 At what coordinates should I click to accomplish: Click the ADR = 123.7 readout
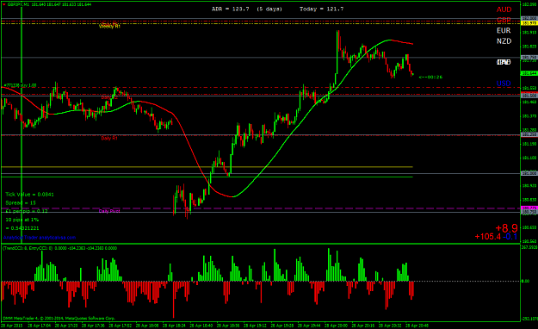[x=231, y=9]
